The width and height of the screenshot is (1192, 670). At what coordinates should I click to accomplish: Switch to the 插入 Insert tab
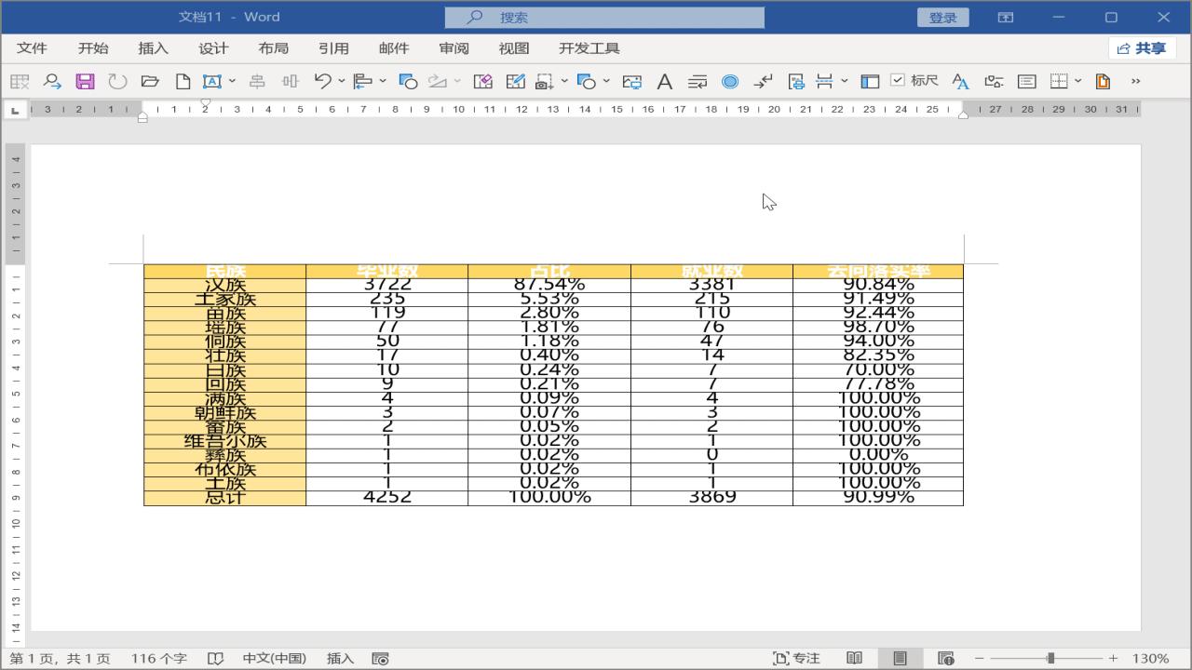tap(153, 48)
